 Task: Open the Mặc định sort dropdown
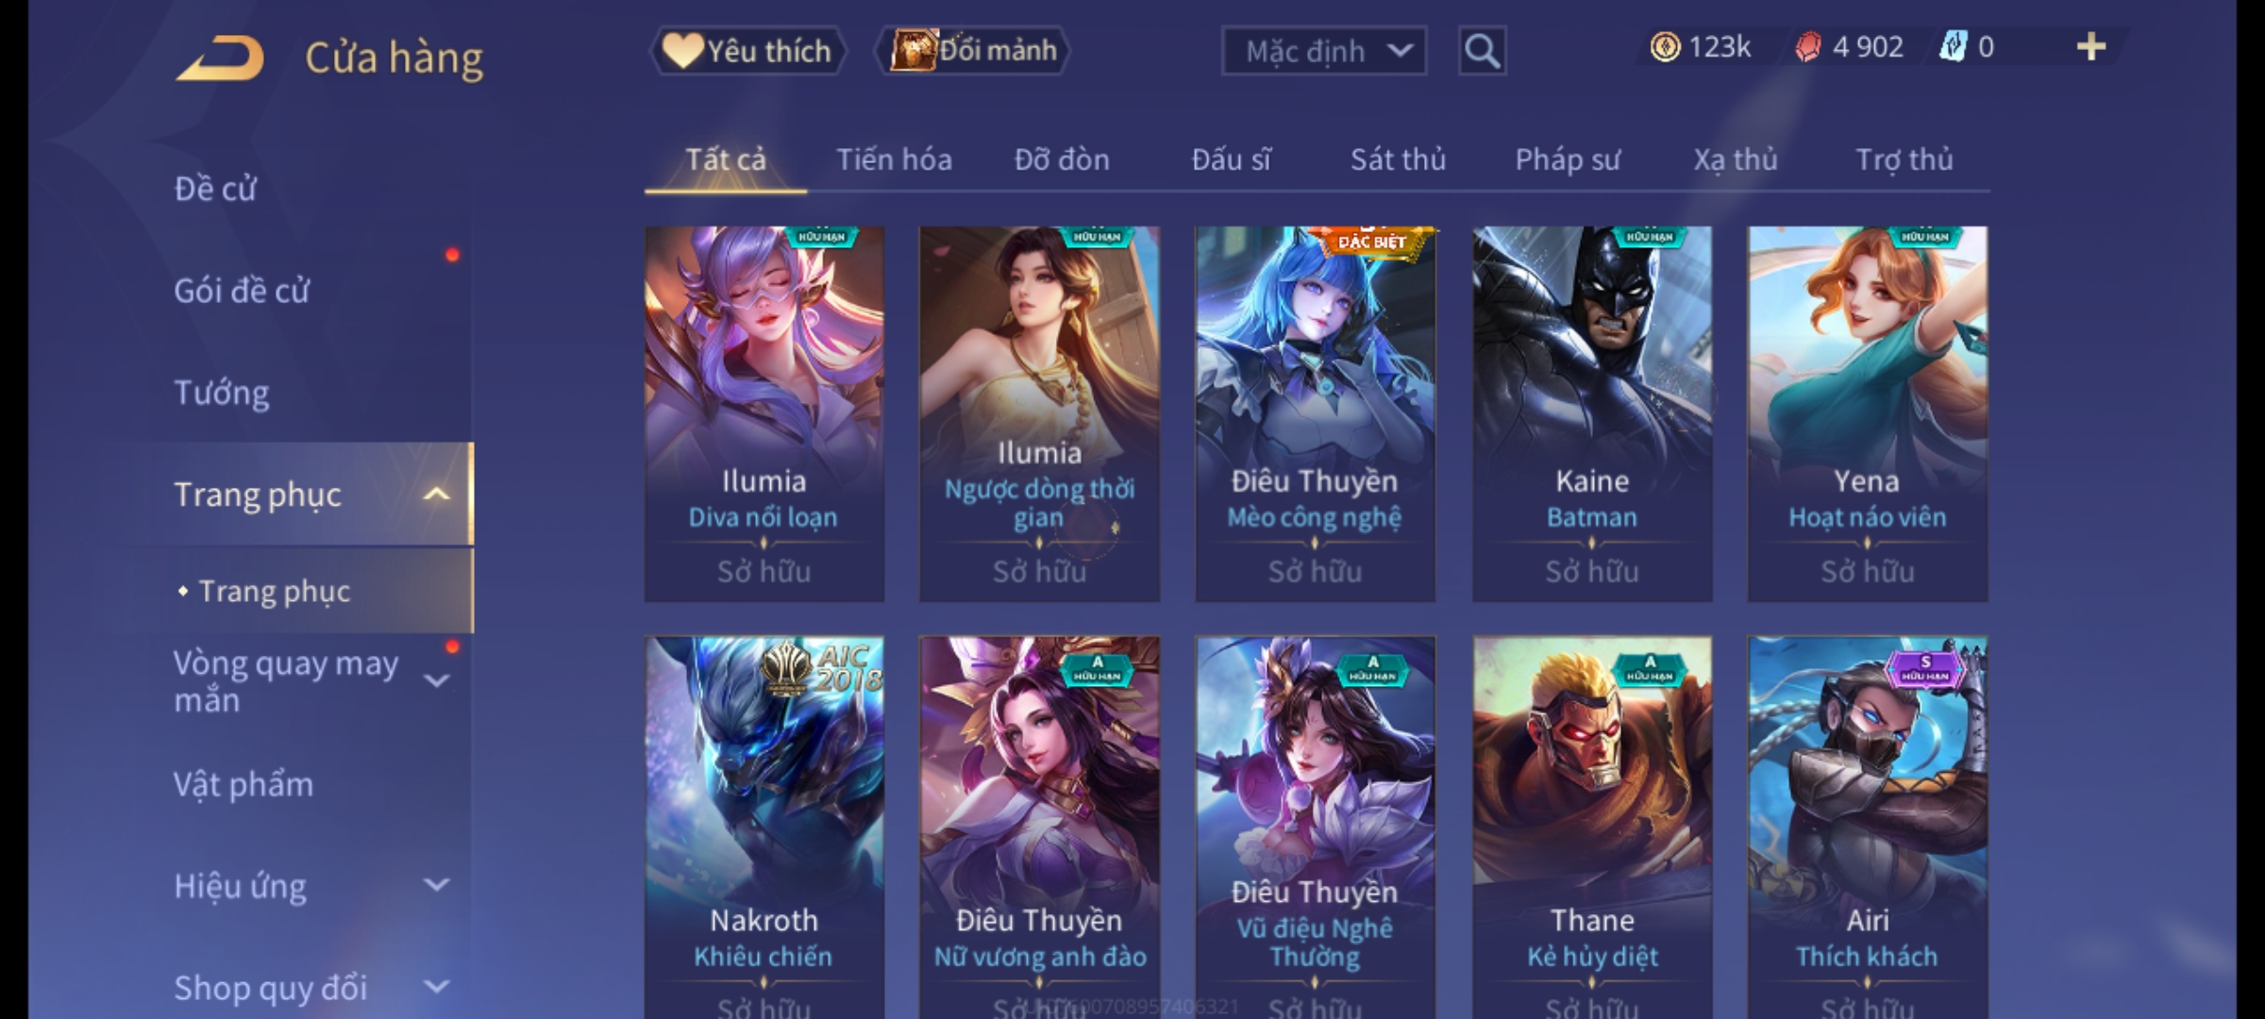[x=1323, y=51]
